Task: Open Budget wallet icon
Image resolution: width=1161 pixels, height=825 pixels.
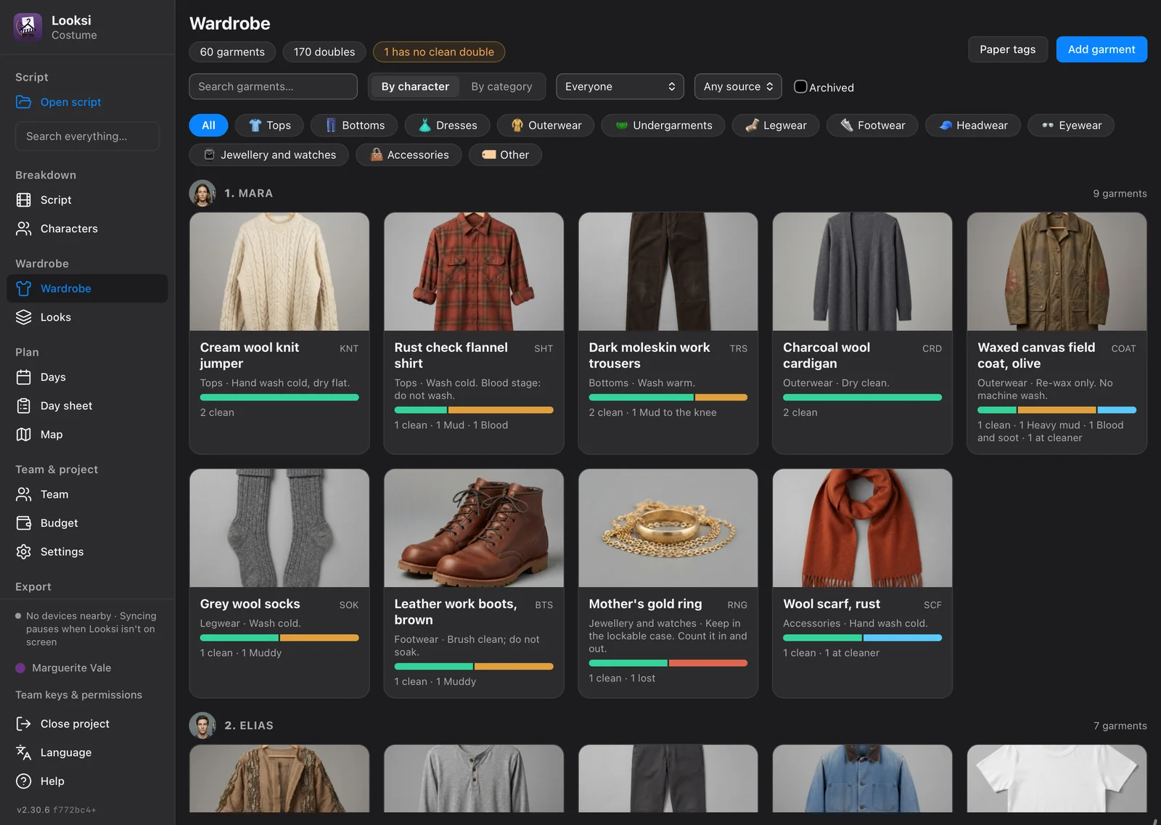Action: pos(23,523)
